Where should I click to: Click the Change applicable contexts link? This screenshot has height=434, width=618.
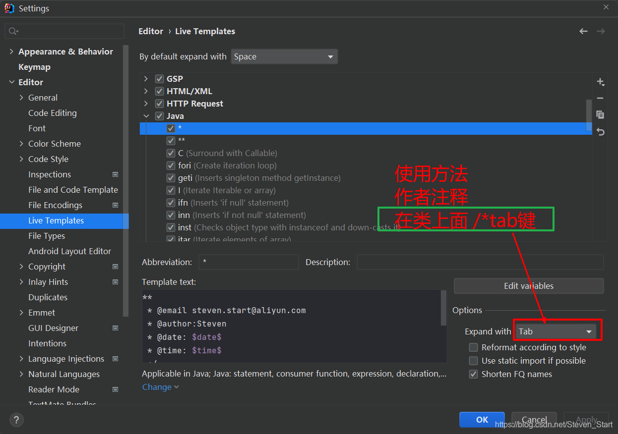(161, 387)
